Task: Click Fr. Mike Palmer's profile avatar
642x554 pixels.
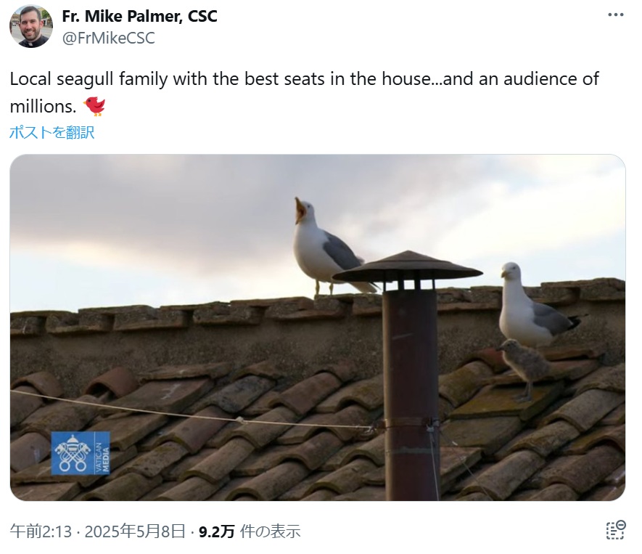Action: click(x=31, y=27)
